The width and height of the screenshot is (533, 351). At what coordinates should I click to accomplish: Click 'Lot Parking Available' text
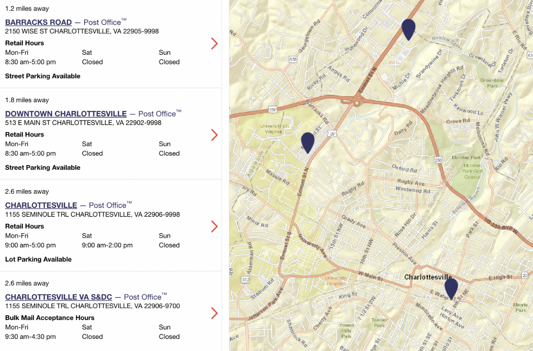(x=38, y=259)
